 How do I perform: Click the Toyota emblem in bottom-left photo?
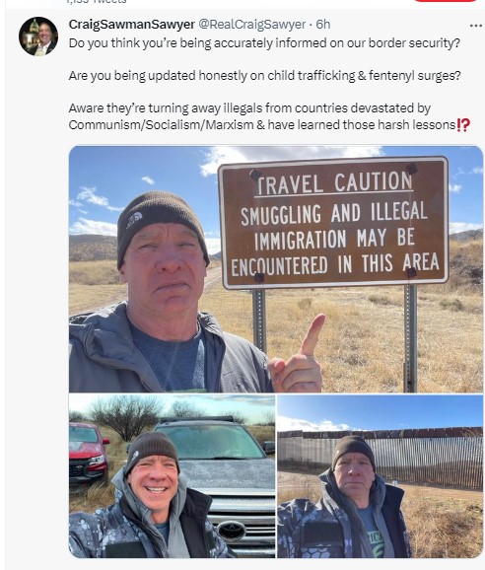point(231,532)
